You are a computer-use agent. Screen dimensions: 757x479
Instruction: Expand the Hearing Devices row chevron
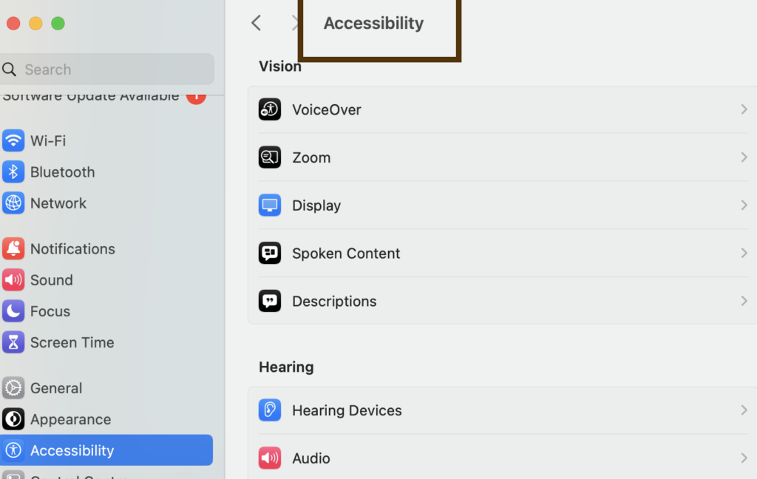coord(744,410)
